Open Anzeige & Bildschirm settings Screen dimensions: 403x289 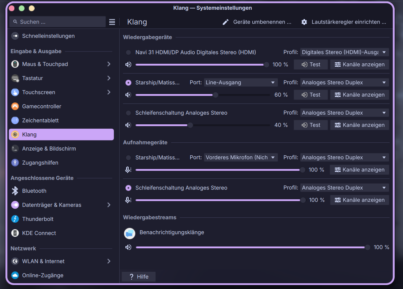click(61, 148)
